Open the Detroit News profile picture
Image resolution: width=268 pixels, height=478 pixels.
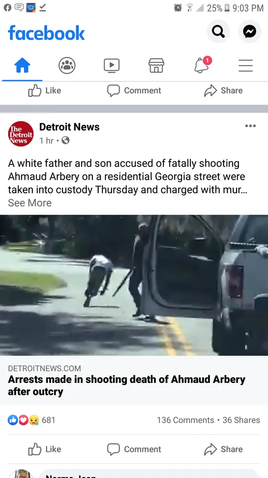tap(21, 133)
